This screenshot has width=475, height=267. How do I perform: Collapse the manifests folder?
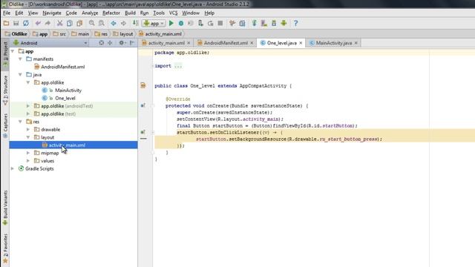pyautogui.click(x=20, y=59)
